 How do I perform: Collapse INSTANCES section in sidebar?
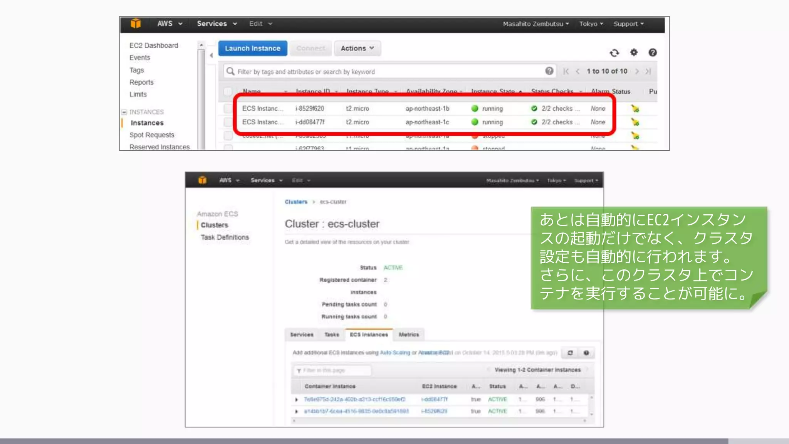click(124, 112)
